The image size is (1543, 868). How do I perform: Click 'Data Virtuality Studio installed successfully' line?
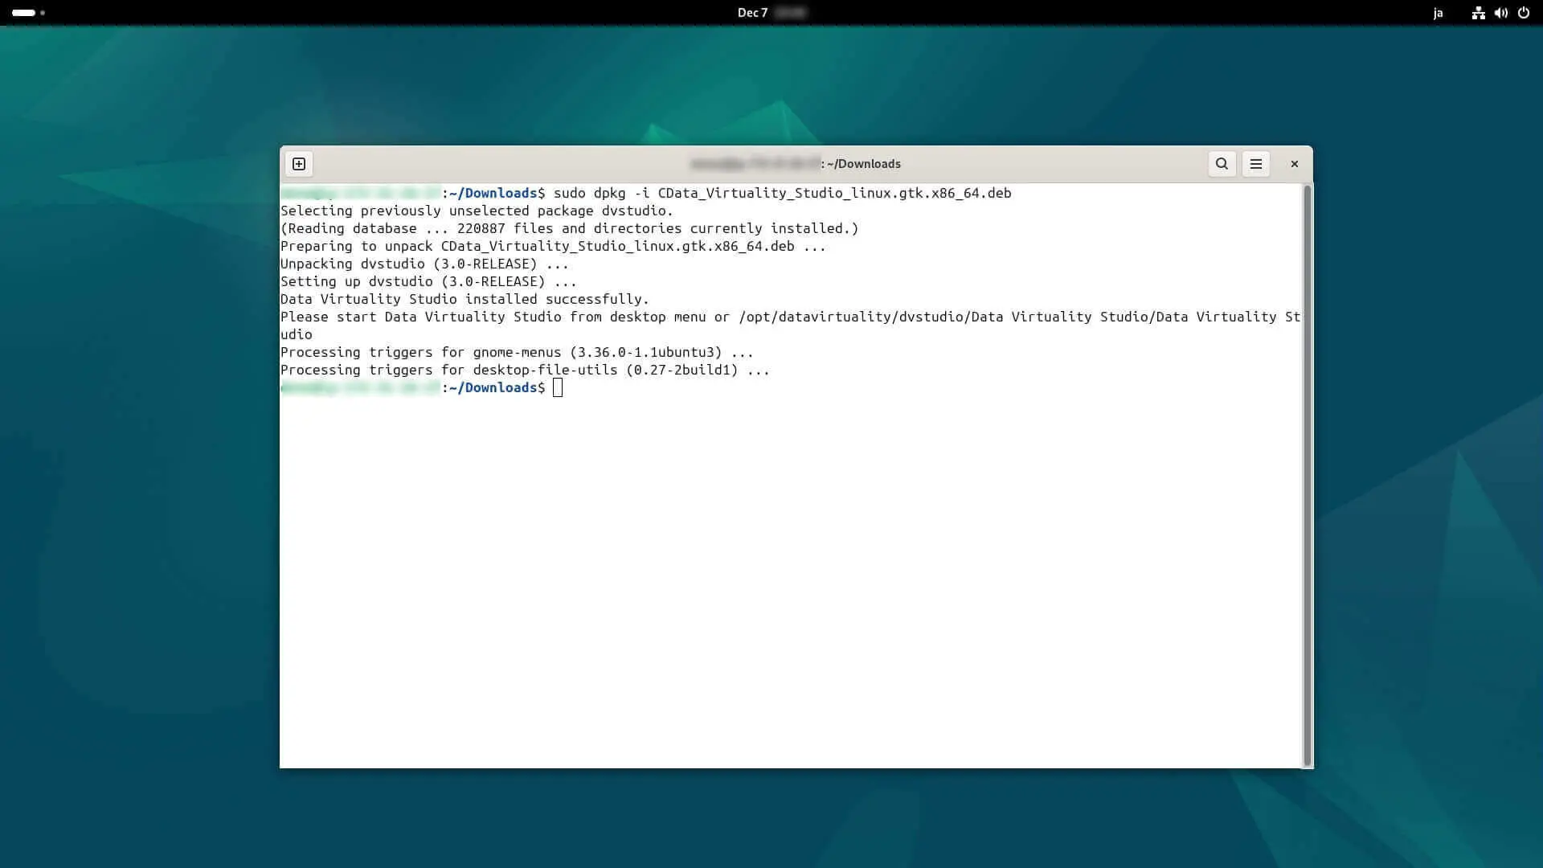pos(465,299)
